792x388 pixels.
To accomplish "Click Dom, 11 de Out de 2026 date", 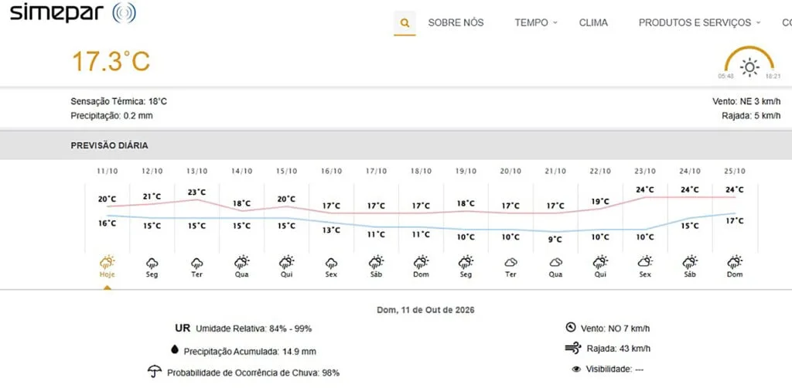I will (x=426, y=310).
